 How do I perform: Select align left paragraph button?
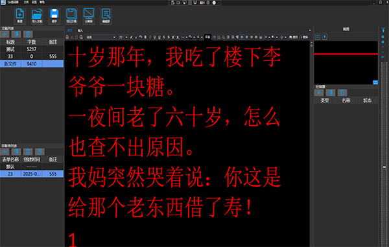pyautogui.click(x=242, y=37)
